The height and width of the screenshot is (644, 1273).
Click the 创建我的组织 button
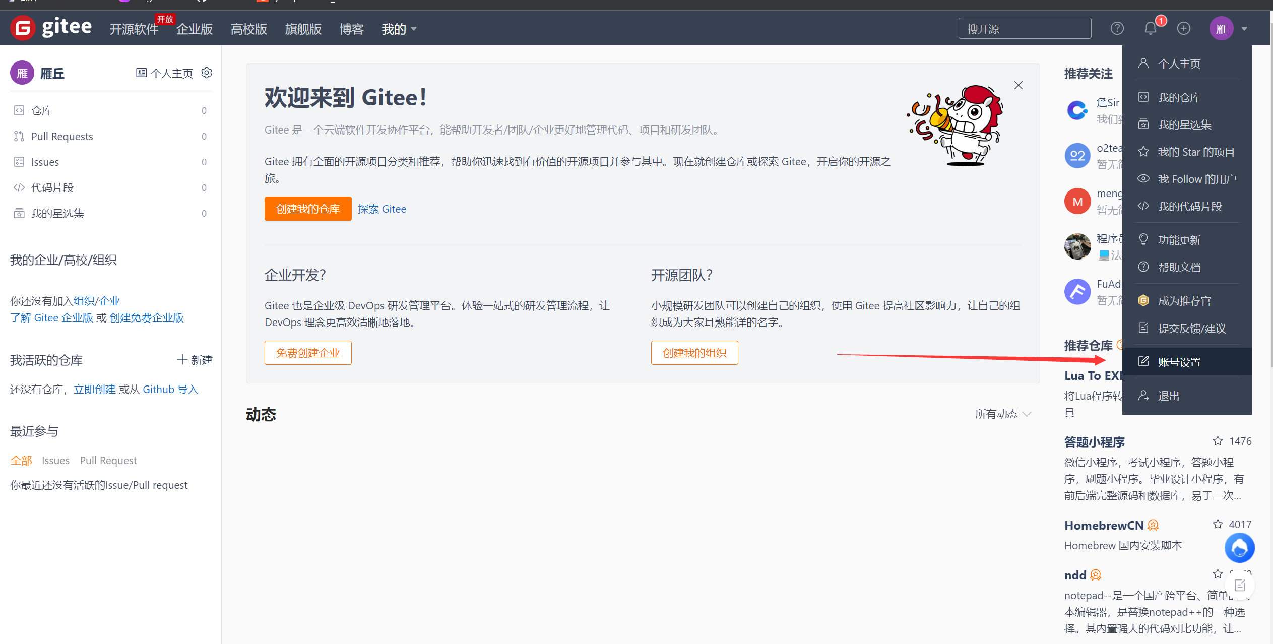694,353
